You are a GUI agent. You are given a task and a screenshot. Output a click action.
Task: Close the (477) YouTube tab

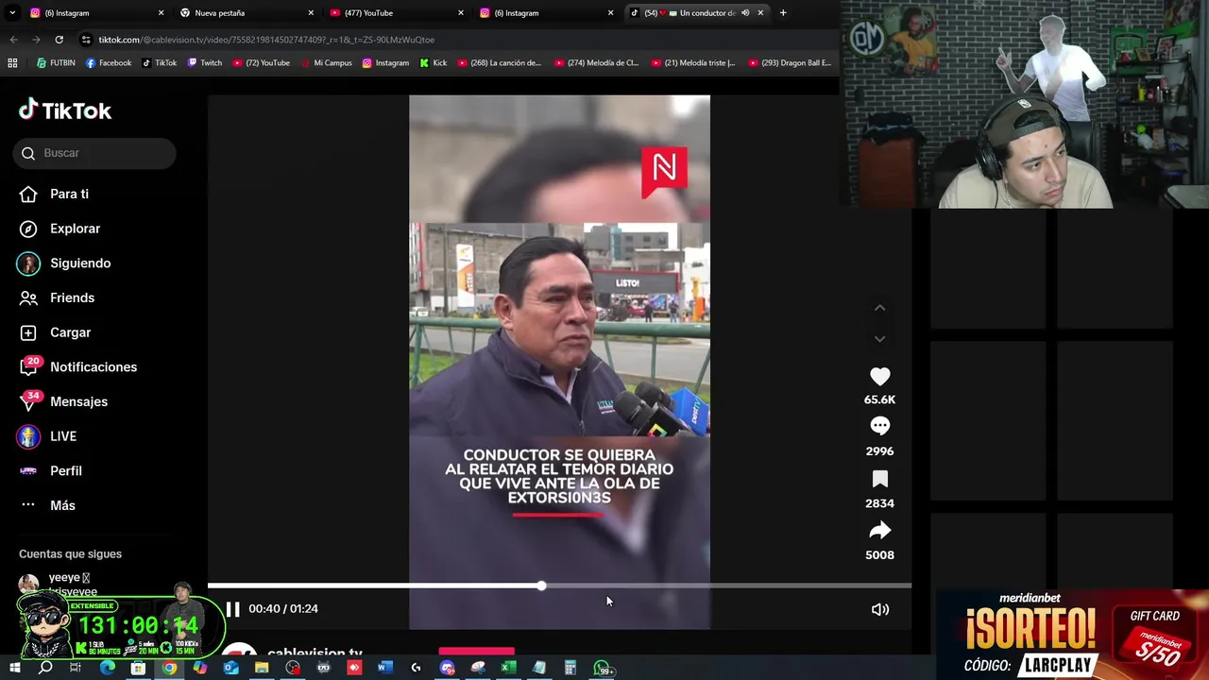(x=461, y=13)
